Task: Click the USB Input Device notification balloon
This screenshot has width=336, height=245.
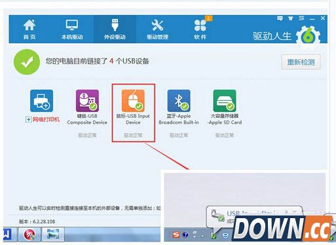Action: [x=254, y=216]
